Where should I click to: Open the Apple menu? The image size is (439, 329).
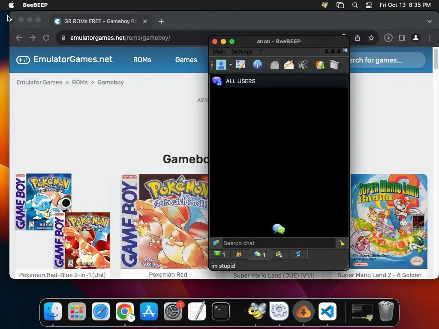point(11,5)
